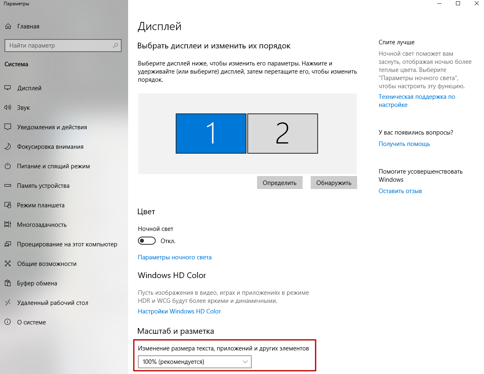Open the Многозадачность settings page
The height and width of the screenshot is (374, 484).
click(x=42, y=225)
